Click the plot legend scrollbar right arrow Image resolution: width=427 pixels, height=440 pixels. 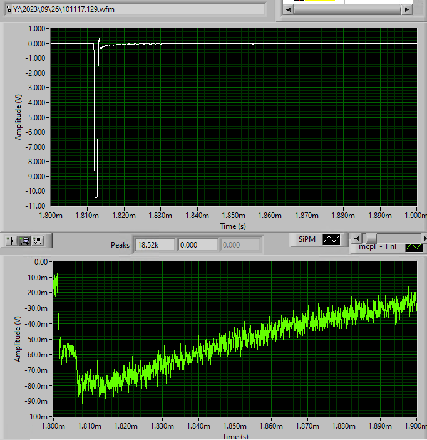coord(424,238)
